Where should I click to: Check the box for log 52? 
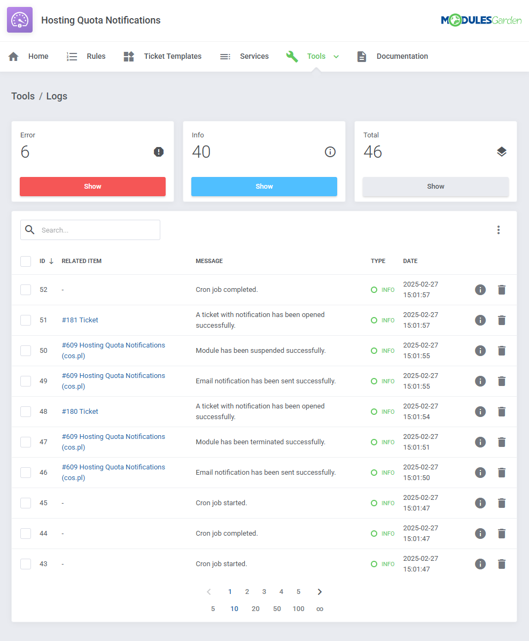pos(26,290)
